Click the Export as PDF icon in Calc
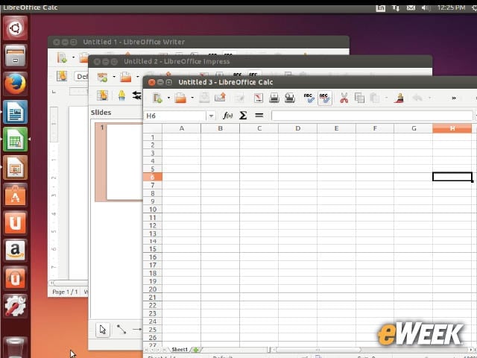477x358 pixels. [259, 98]
